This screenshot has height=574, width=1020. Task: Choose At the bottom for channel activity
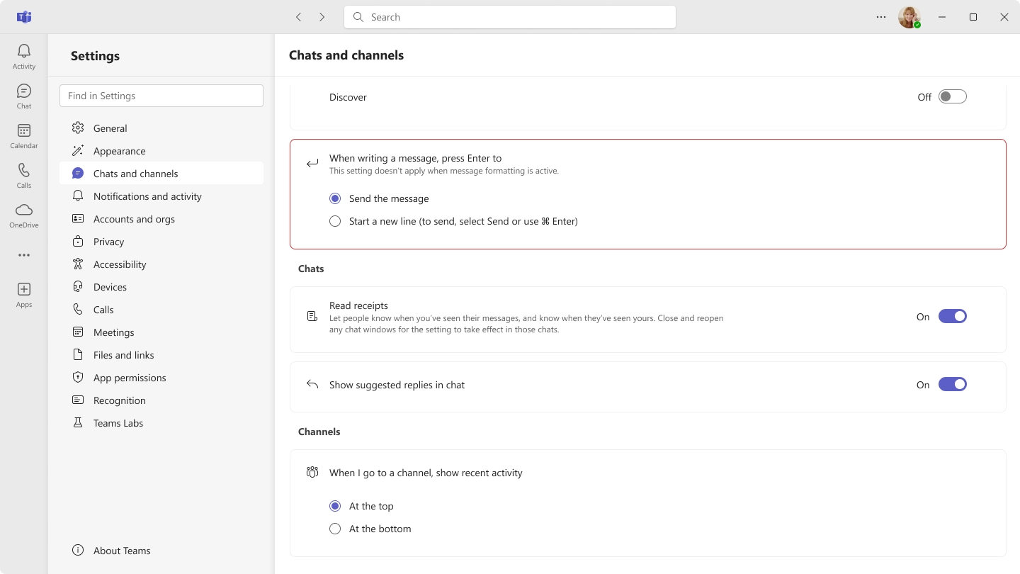[x=335, y=529]
